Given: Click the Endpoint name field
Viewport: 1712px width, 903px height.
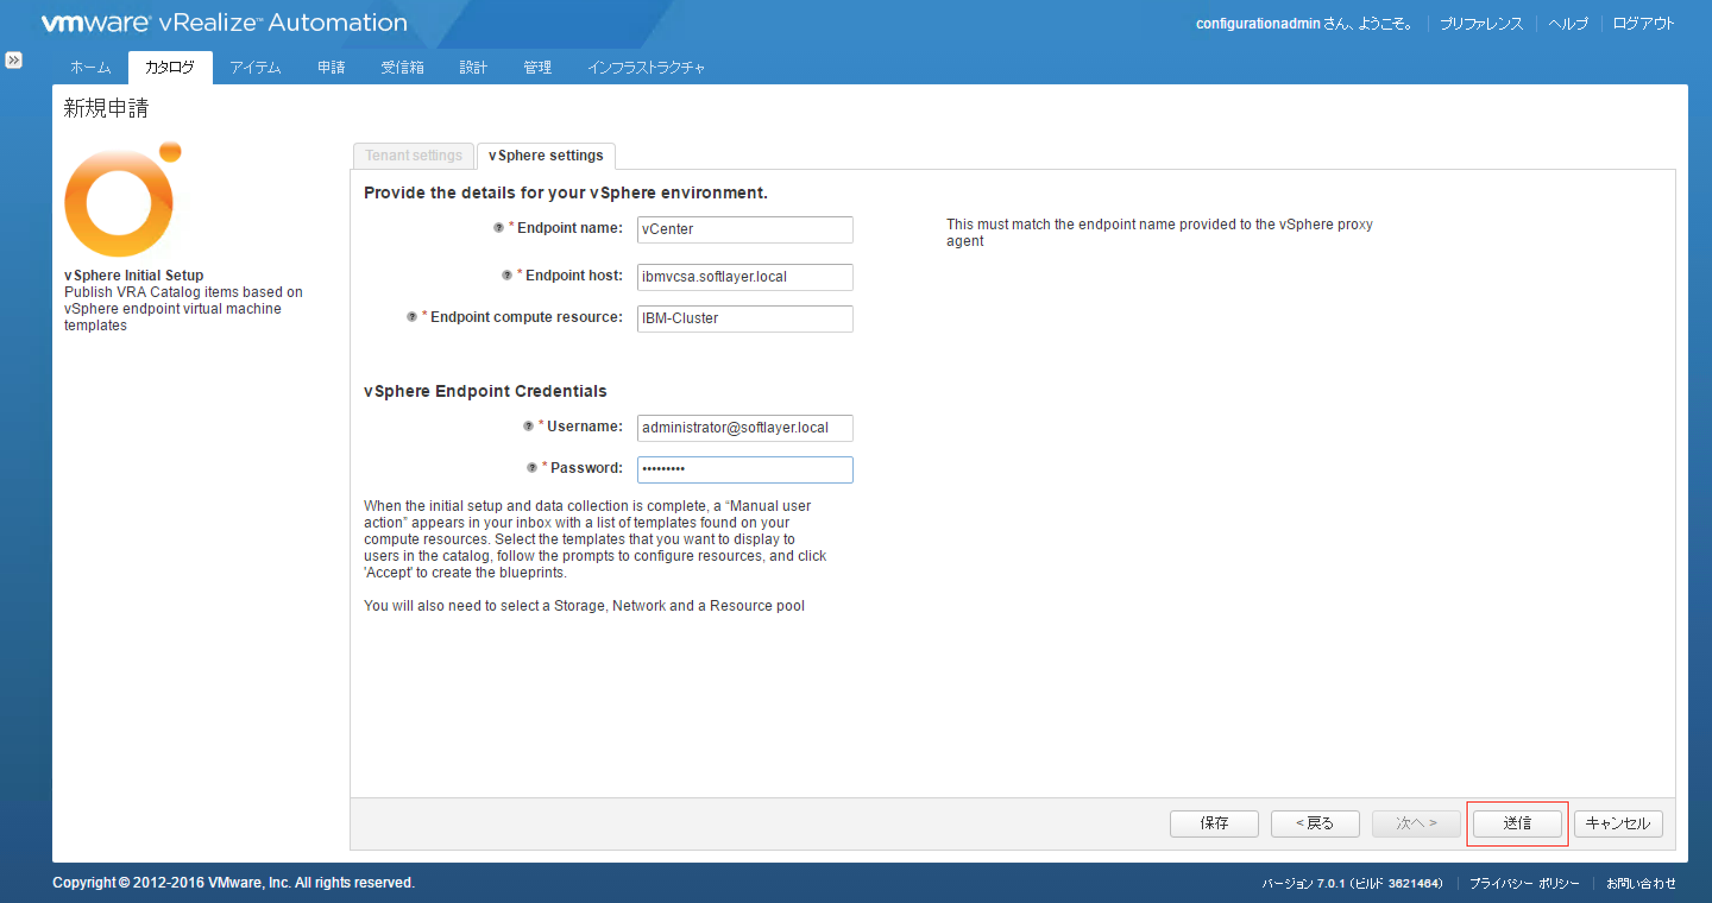Looking at the screenshot, I should [745, 230].
